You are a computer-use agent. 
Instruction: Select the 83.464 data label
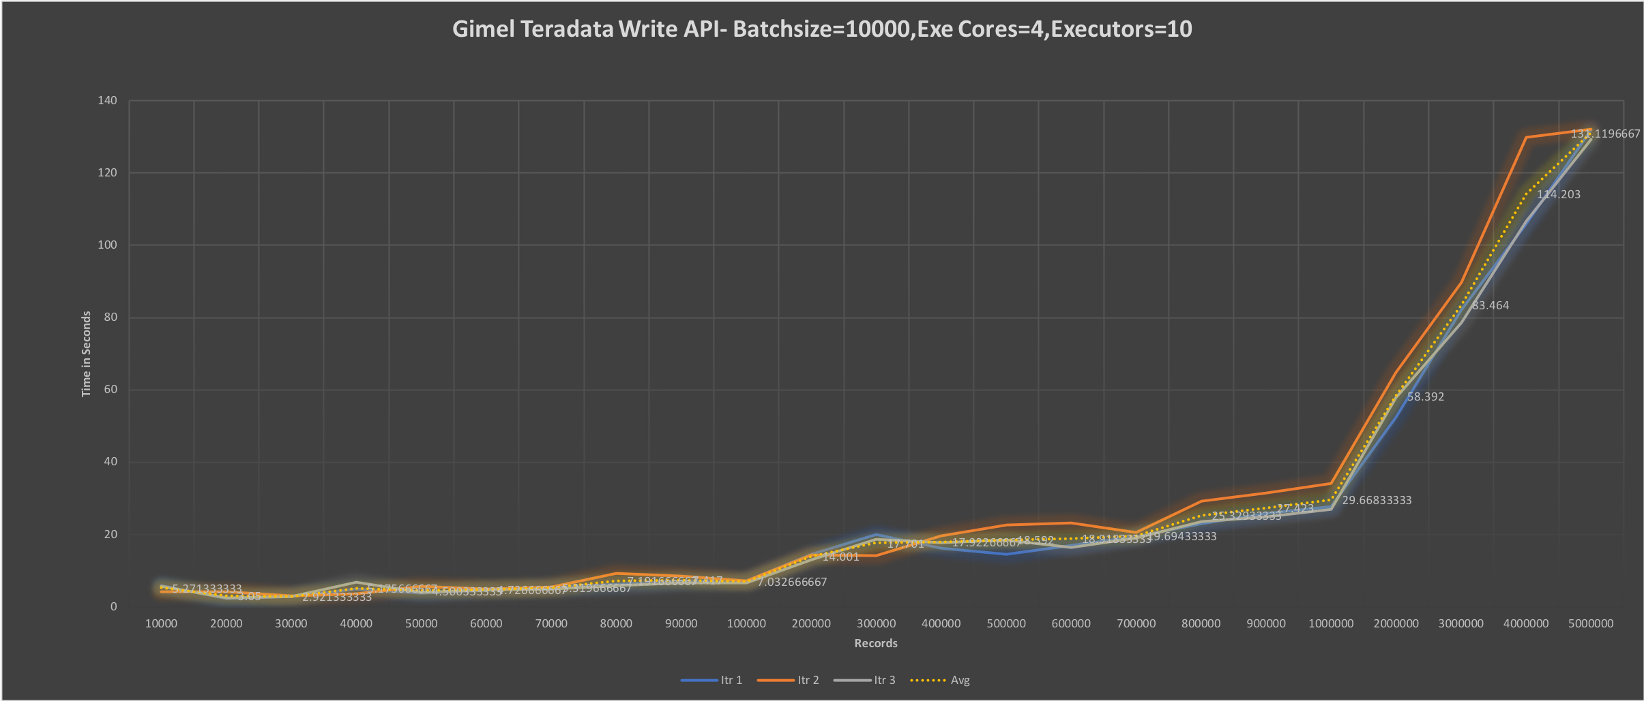[1491, 306]
